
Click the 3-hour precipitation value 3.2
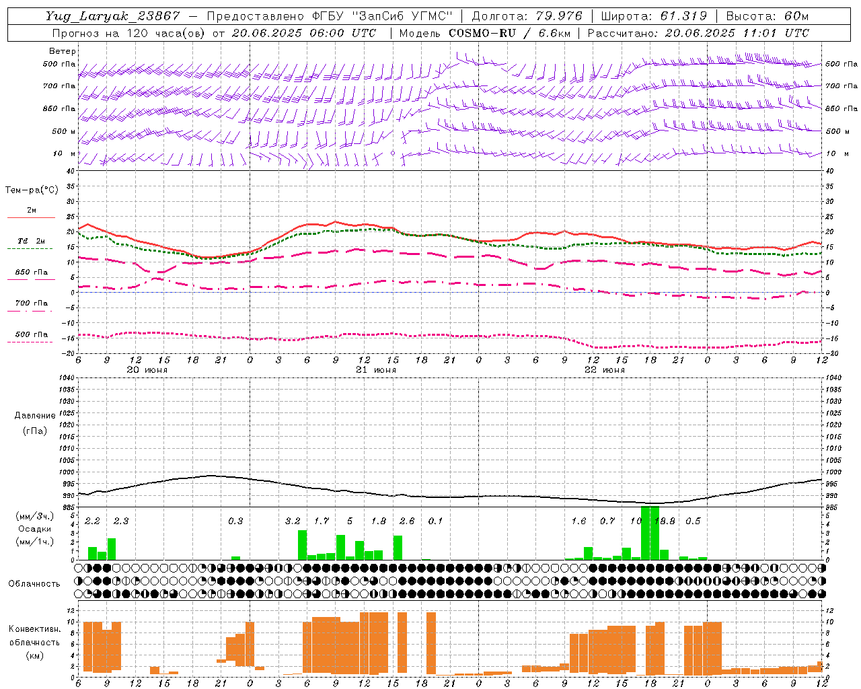293,521
